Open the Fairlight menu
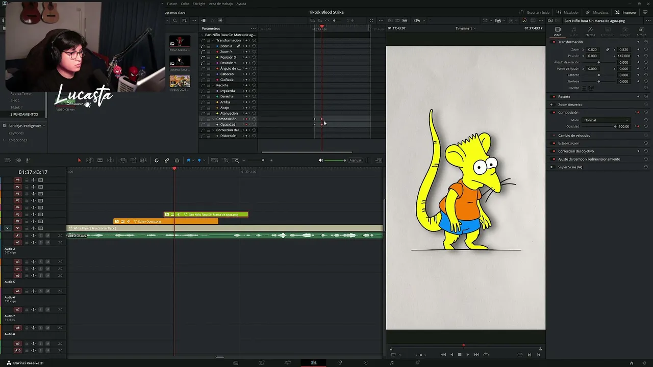Image resolution: width=653 pixels, height=367 pixels. 199,4
